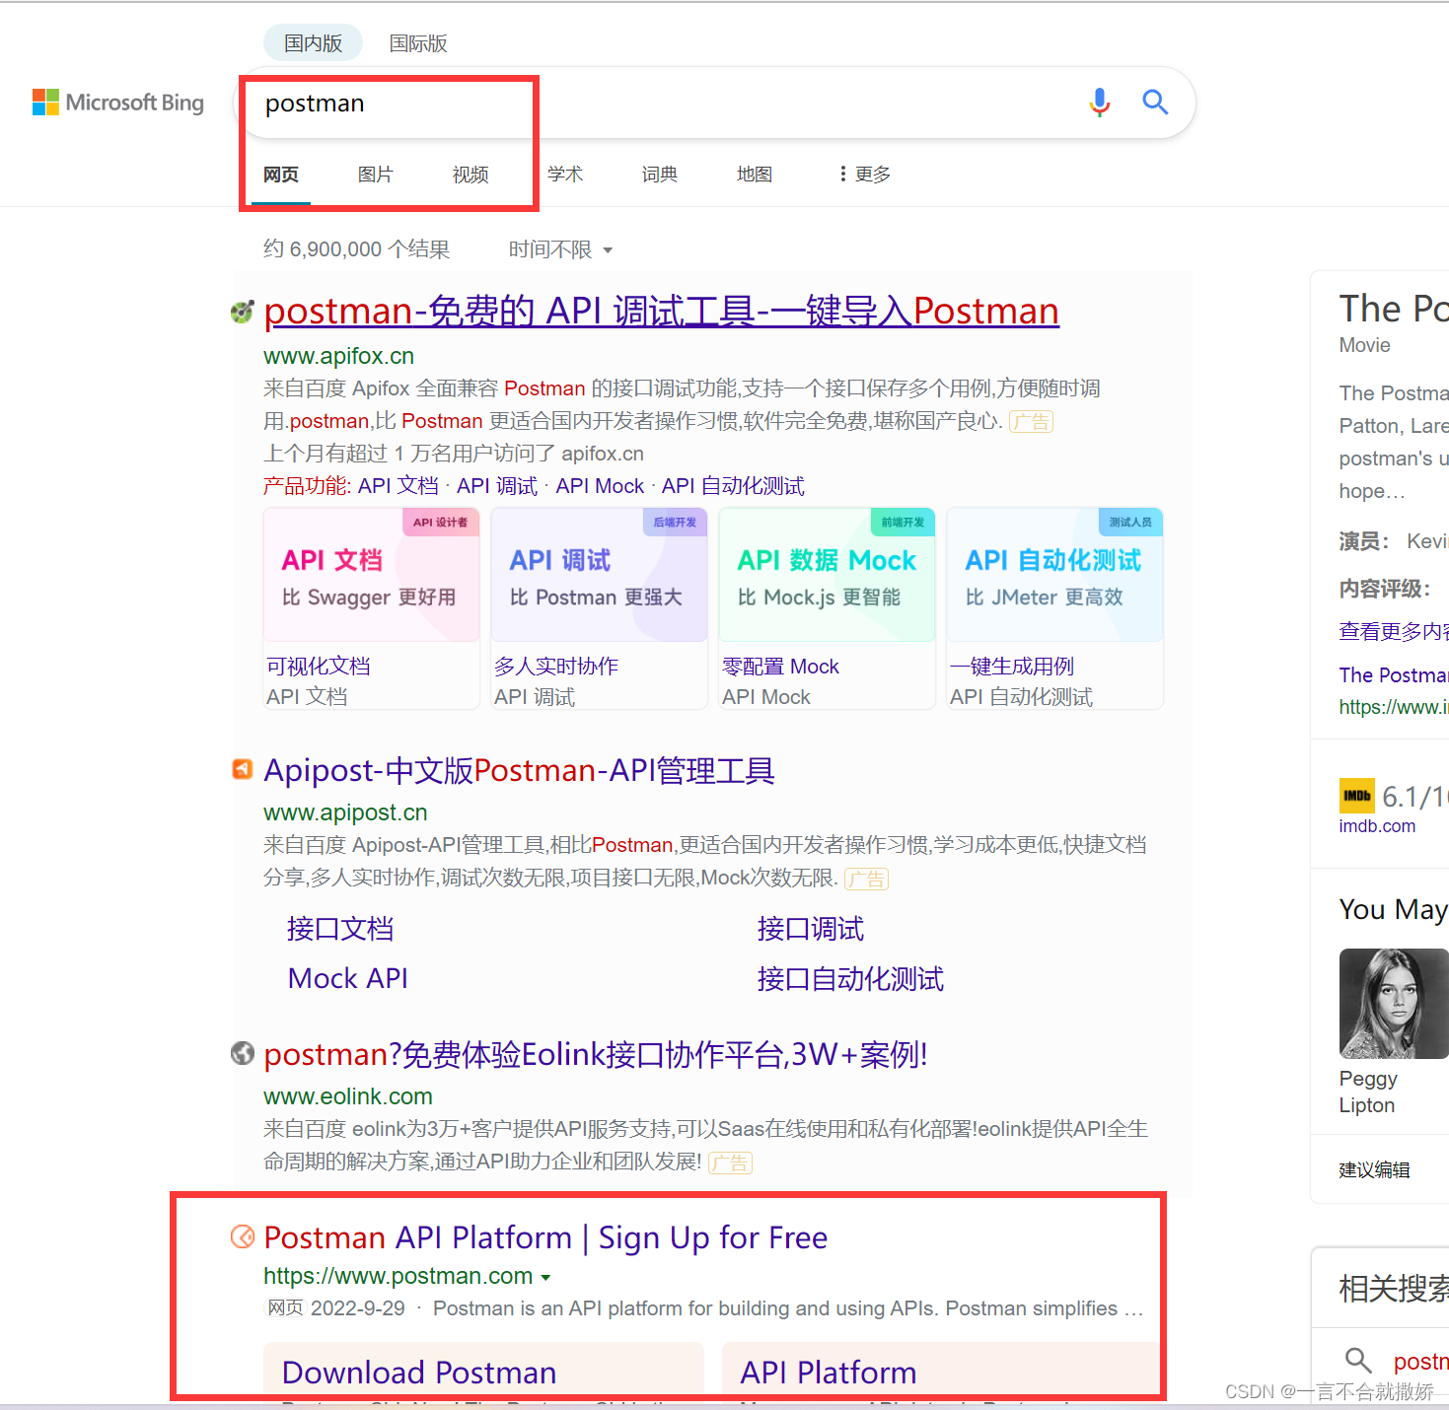Open the https://www.postman.com URL
1449x1410 pixels.
(398, 1276)
